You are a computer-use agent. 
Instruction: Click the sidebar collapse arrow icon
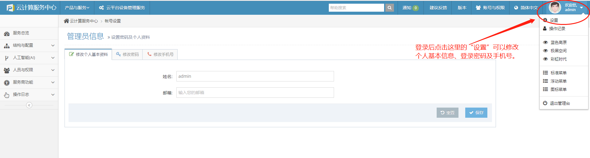click(29, 105)
